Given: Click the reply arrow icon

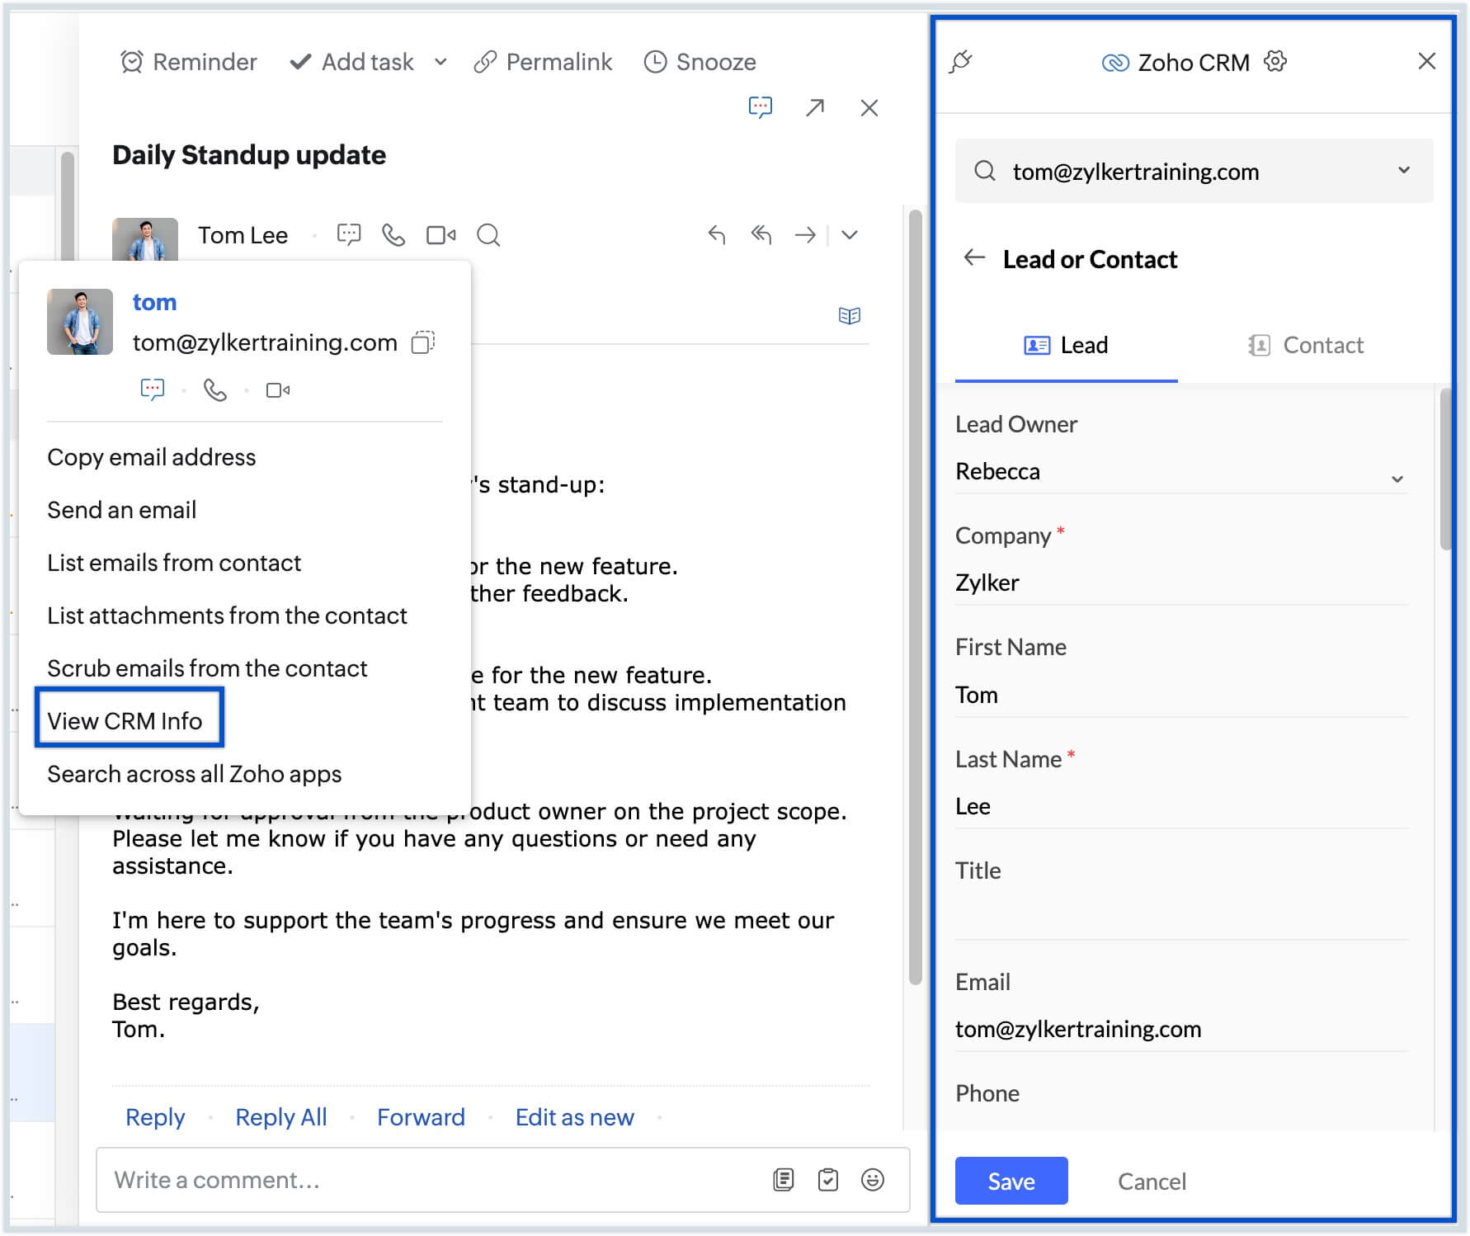Looking at the screenshot, I should tap(717, 235).
